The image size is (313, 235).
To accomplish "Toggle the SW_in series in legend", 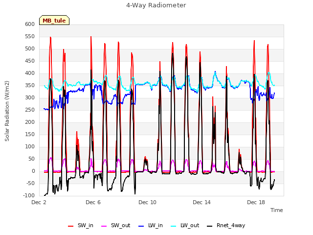I will [x=81, y=226].
